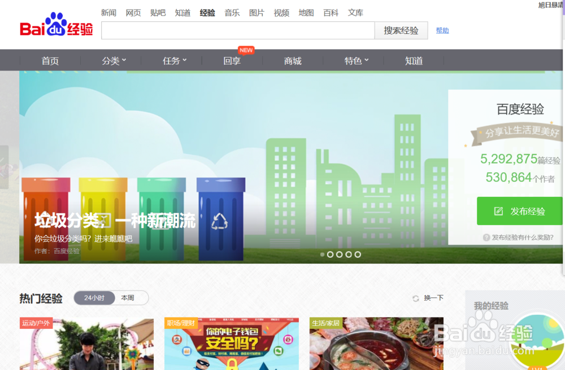
Task: Open the 帮助 help link
Action: point(442,30)
